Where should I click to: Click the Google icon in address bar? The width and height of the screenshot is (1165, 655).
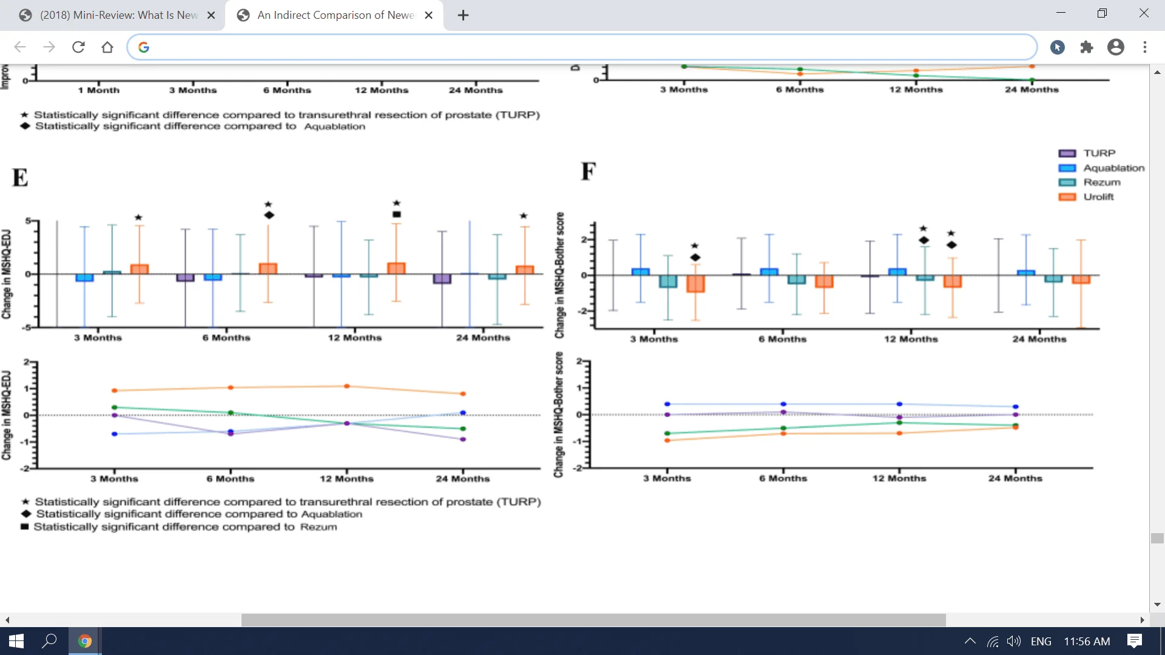pos(144,47)
